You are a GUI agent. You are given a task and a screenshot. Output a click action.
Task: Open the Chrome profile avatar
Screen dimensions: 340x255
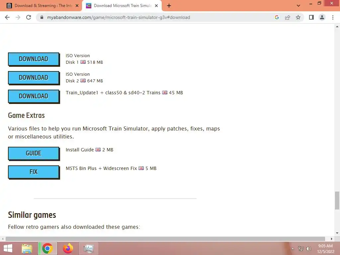coord(322,17)
